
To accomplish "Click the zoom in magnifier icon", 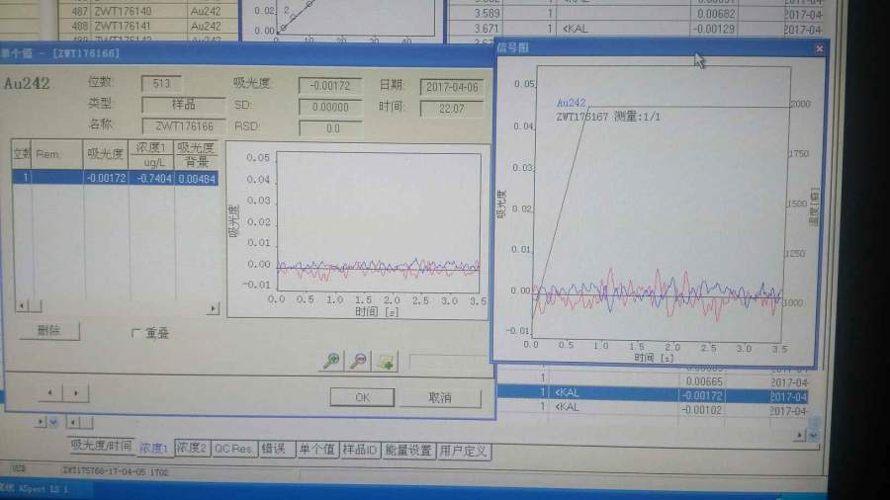I will [x=332, y=361].
